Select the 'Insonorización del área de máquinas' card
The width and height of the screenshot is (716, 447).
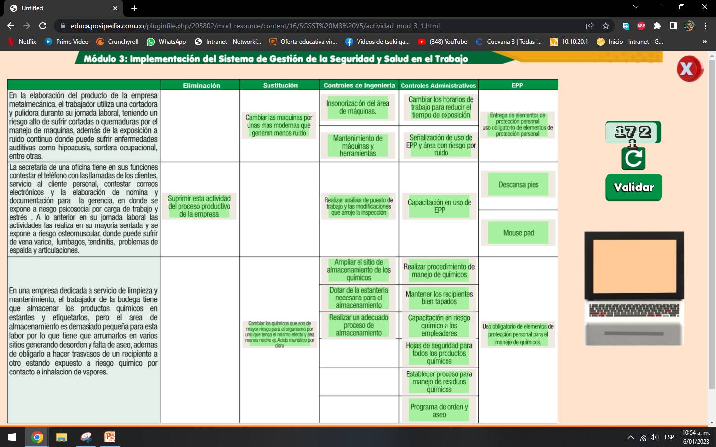click(358, 107)
